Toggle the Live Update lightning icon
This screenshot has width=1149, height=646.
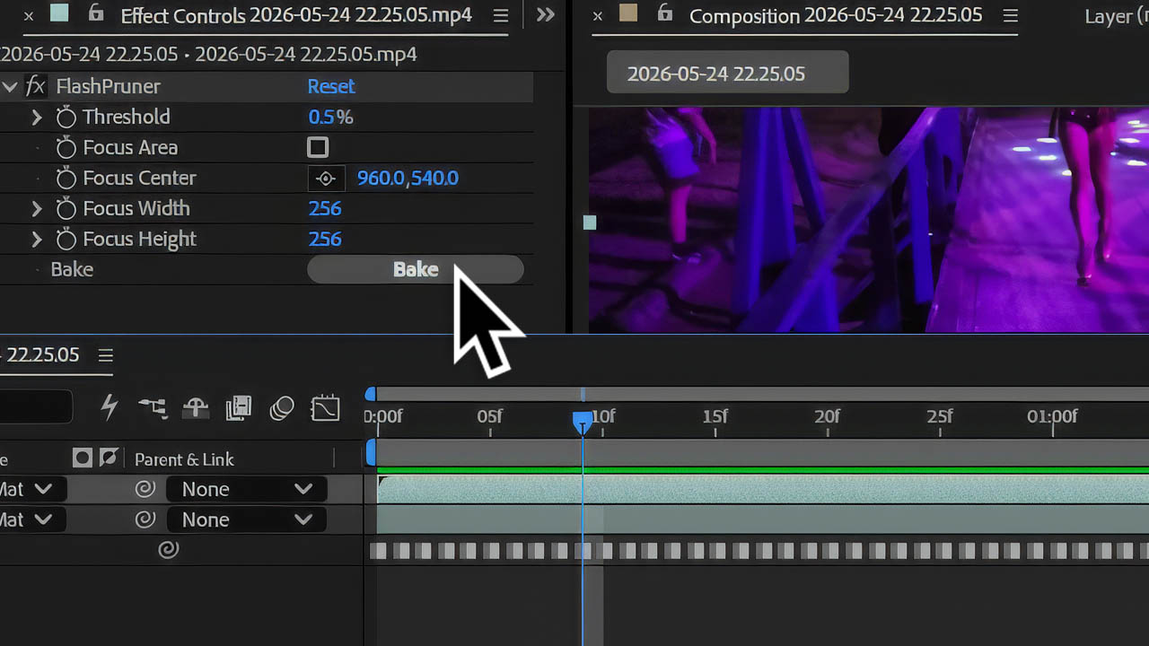110,407
